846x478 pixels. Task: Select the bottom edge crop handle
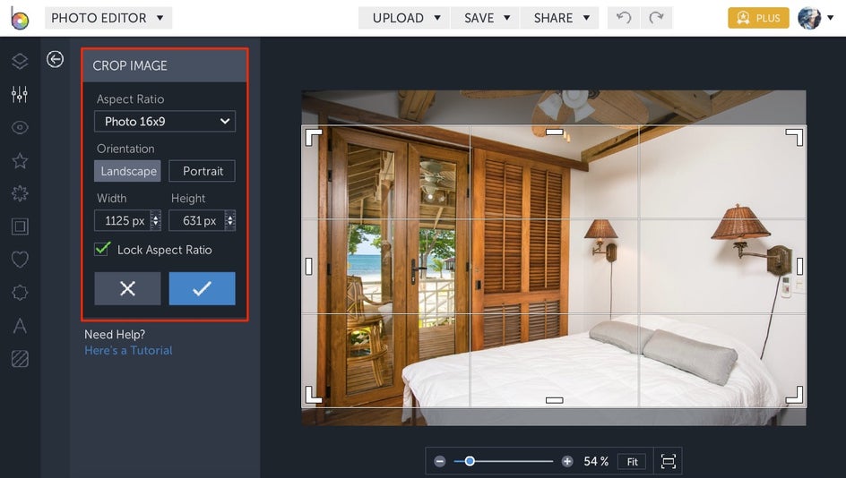click(554, 400)
